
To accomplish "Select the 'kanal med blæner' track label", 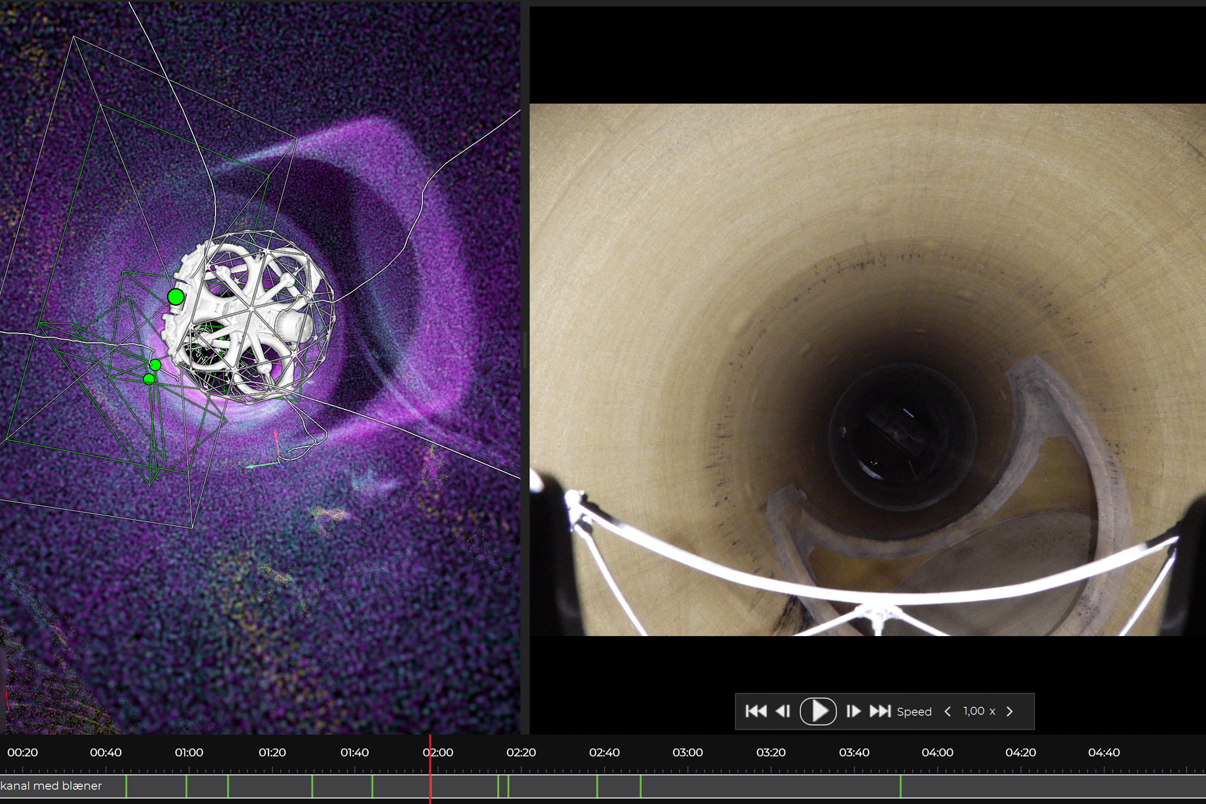I will 52,786.
